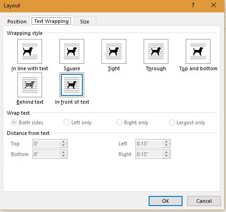The height and width of the screenshot is (212, 226).
Task: Enable the Right only radio button
Action: point(119,123)
